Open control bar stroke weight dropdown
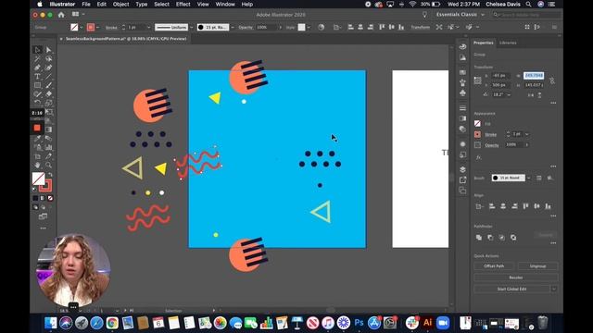593x333 pixels. coord(148,27)
